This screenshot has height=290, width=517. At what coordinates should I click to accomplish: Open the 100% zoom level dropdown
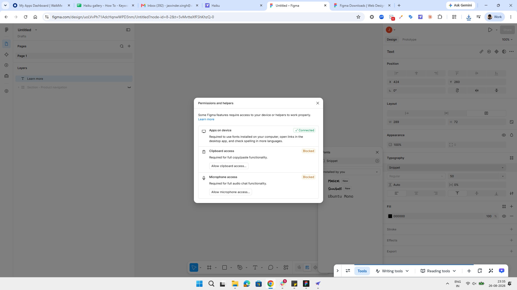507,39
